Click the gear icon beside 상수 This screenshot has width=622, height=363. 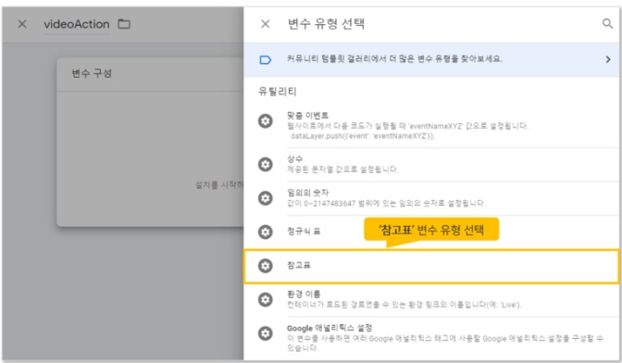tap(266, 164)
